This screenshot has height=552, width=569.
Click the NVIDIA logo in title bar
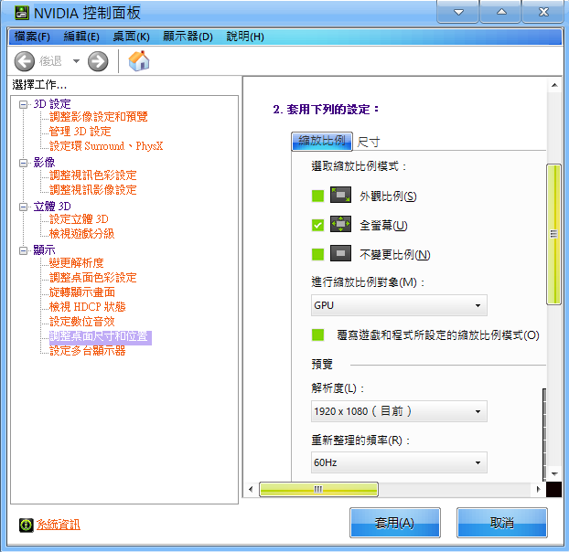21,13
